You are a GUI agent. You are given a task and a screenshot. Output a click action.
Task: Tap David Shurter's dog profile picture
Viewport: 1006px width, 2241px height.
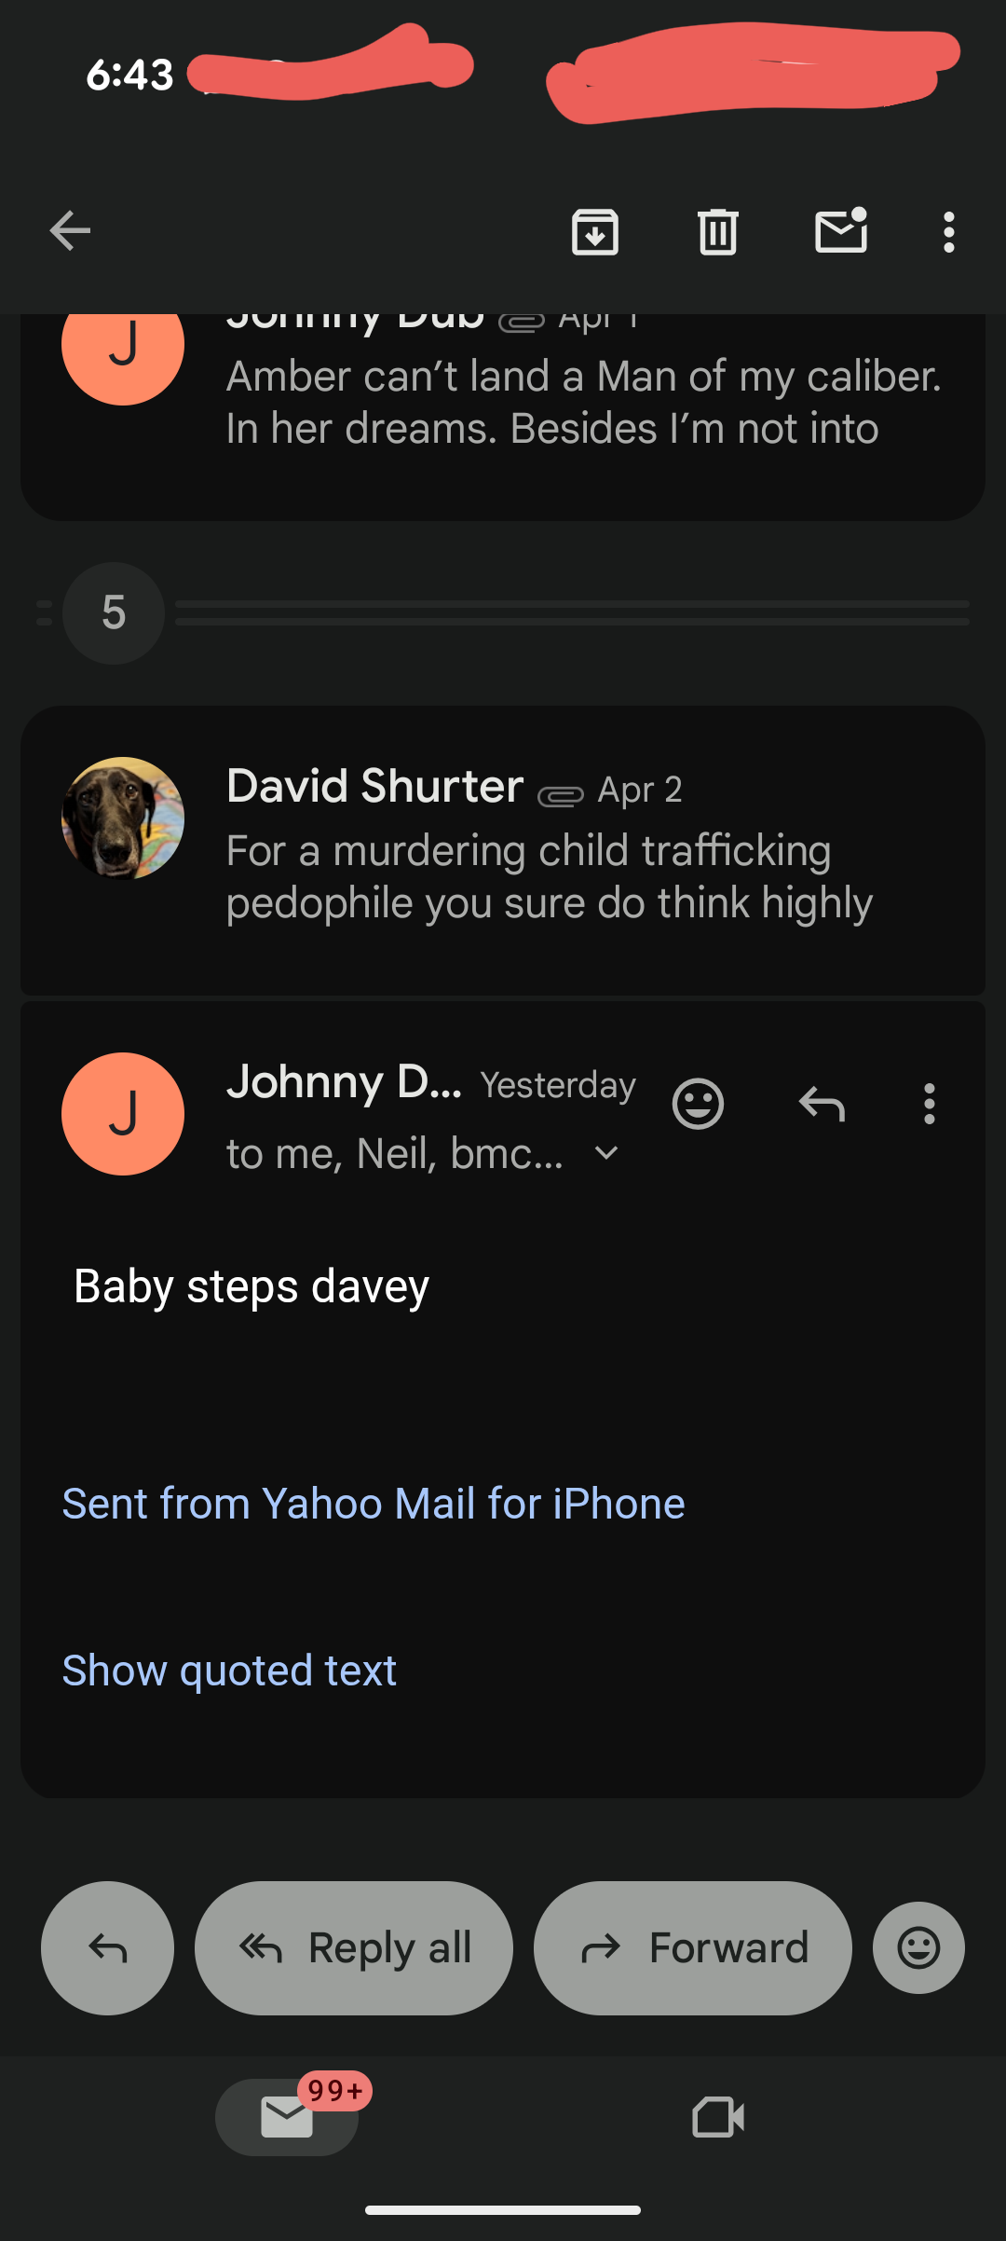pos(123,818)
